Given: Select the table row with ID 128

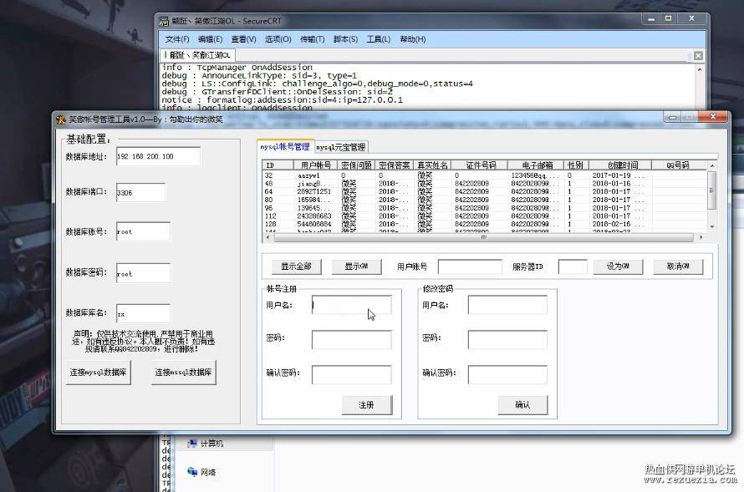Looking at the screenshot, I should (485, 224).
